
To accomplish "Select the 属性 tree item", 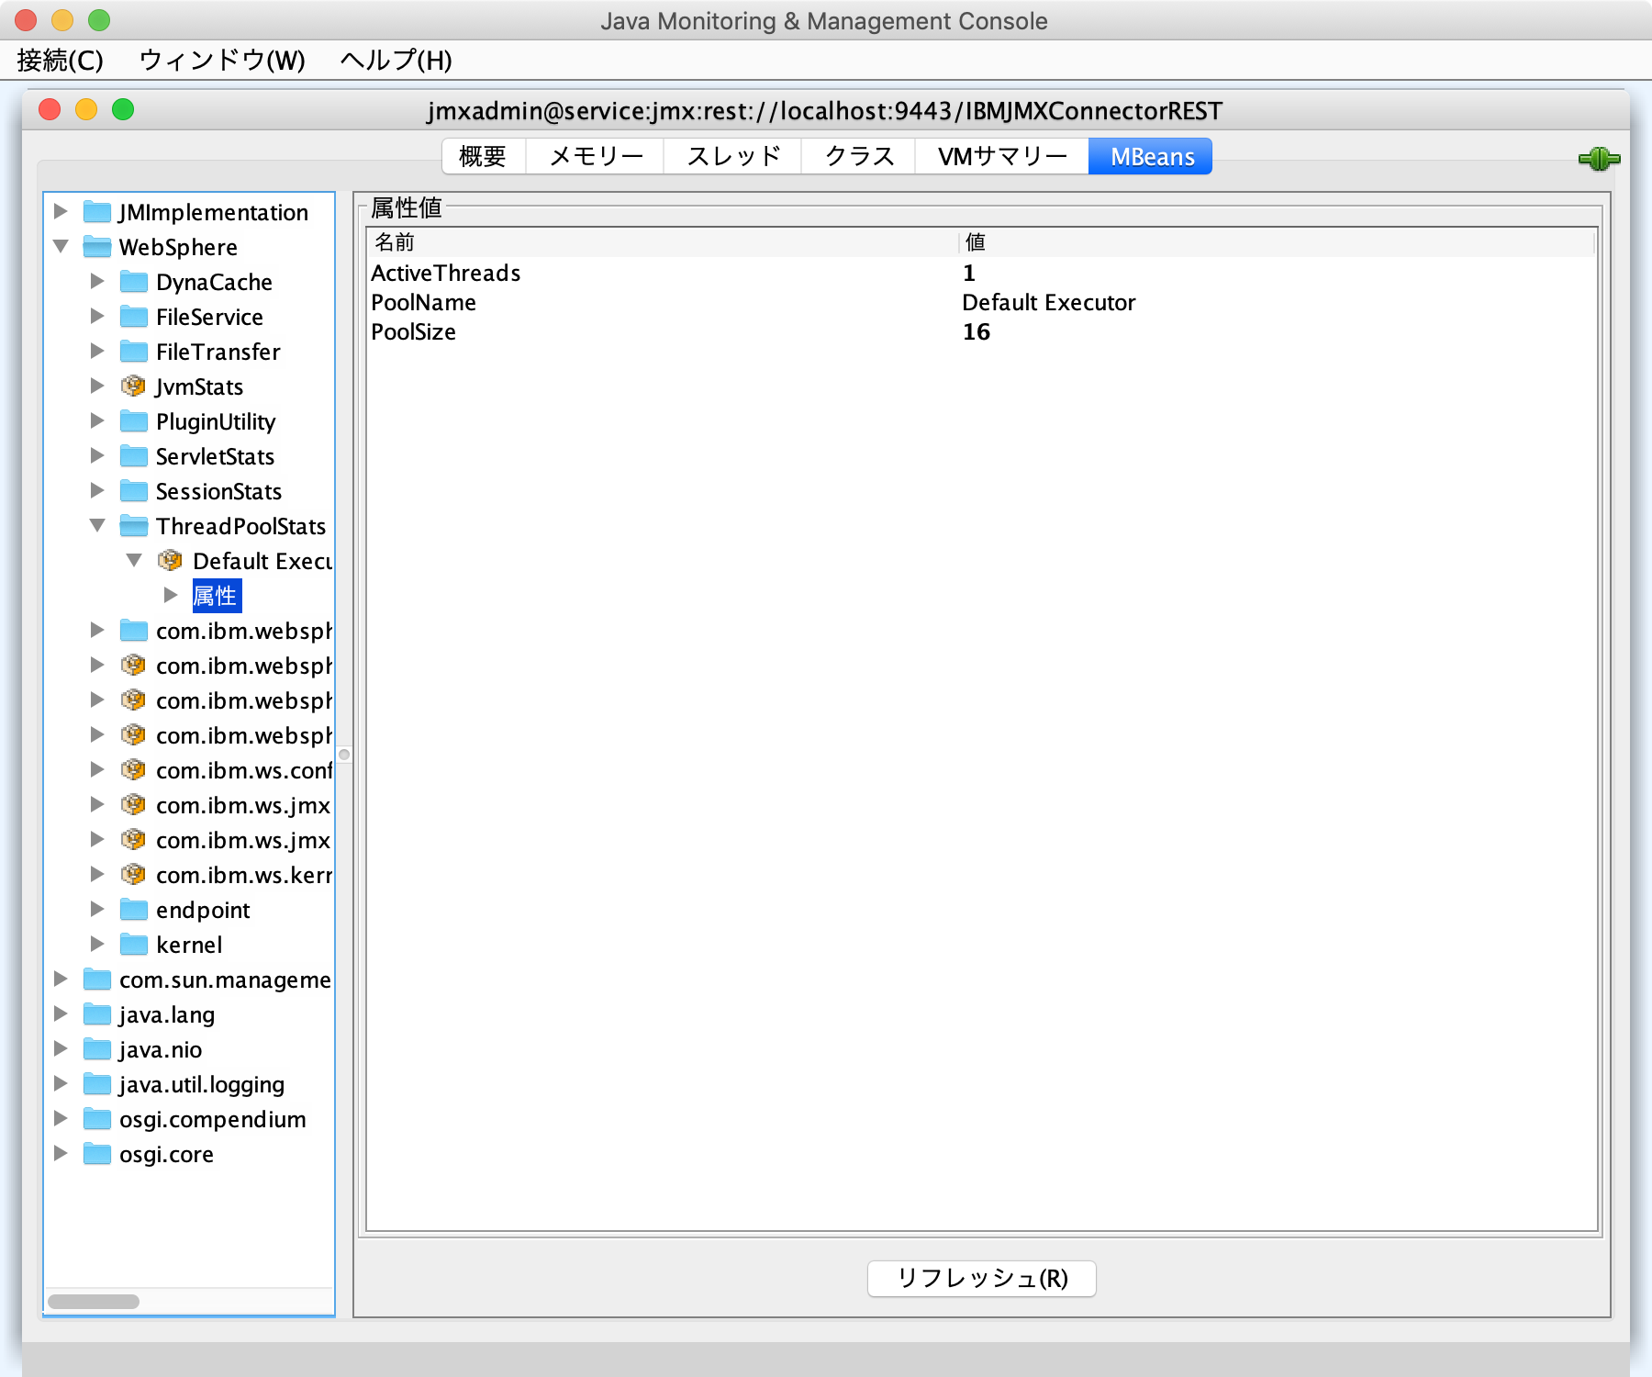I will point(216,596).
